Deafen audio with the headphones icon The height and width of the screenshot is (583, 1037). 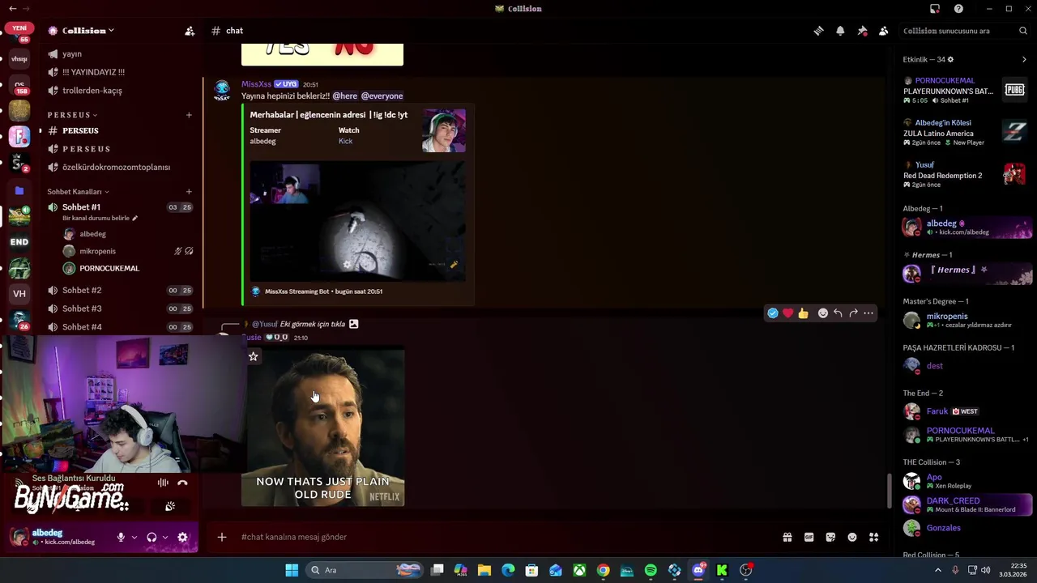tap(151, 538)
